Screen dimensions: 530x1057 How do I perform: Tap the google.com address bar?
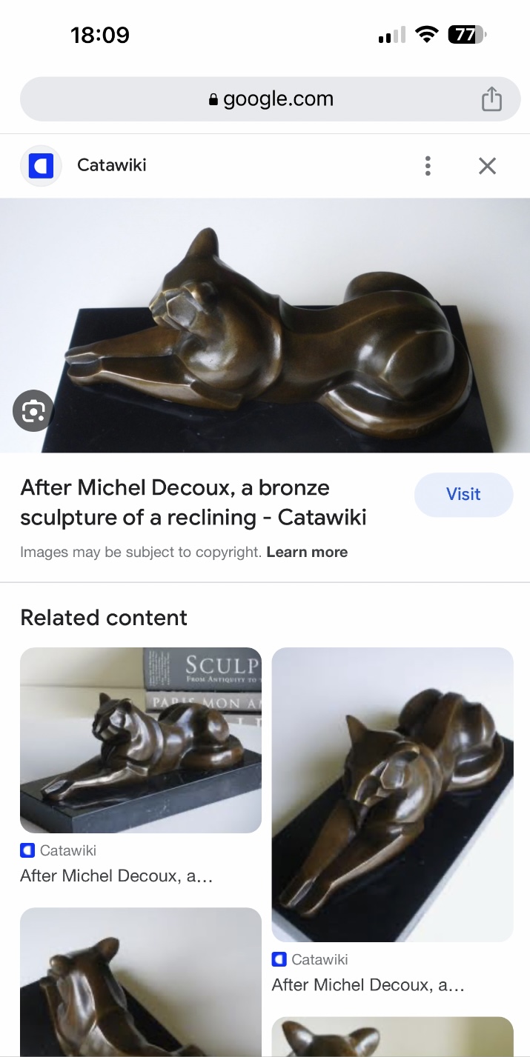271,99
